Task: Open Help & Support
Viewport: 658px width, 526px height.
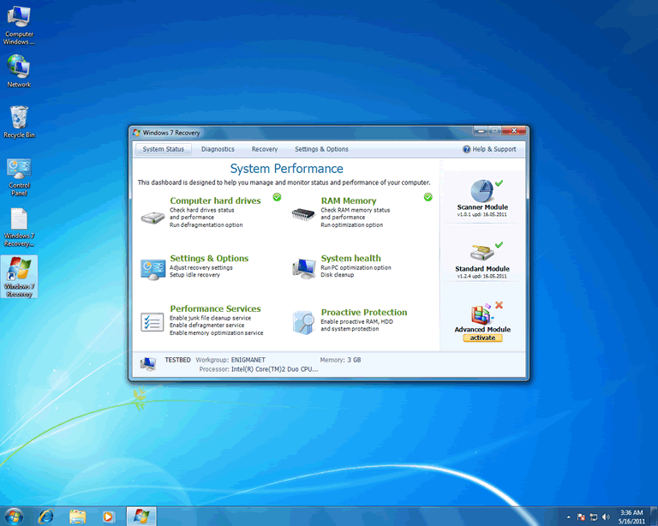Action: pyautogui.click(x=490, y=149)
